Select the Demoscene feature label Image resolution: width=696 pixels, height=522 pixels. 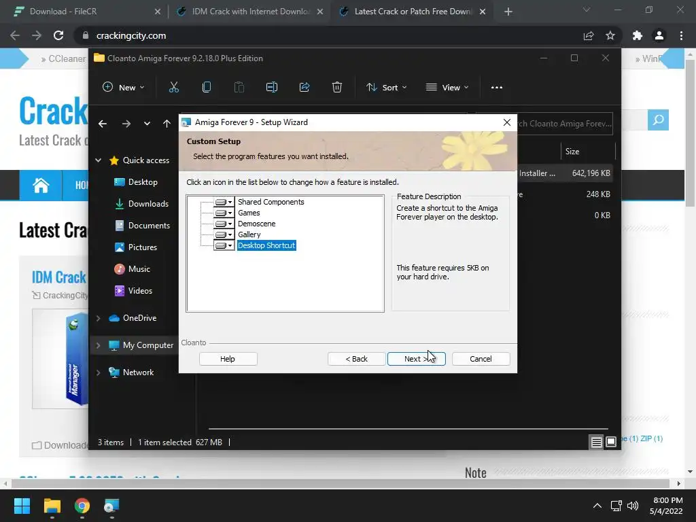click(x=256, y=224)
